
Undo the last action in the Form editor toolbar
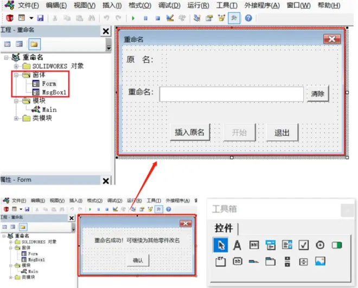click(106, 18)
